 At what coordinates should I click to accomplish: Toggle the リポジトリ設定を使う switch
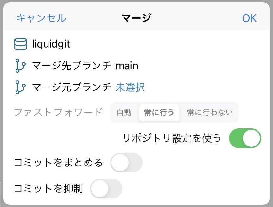coord(245,138)
